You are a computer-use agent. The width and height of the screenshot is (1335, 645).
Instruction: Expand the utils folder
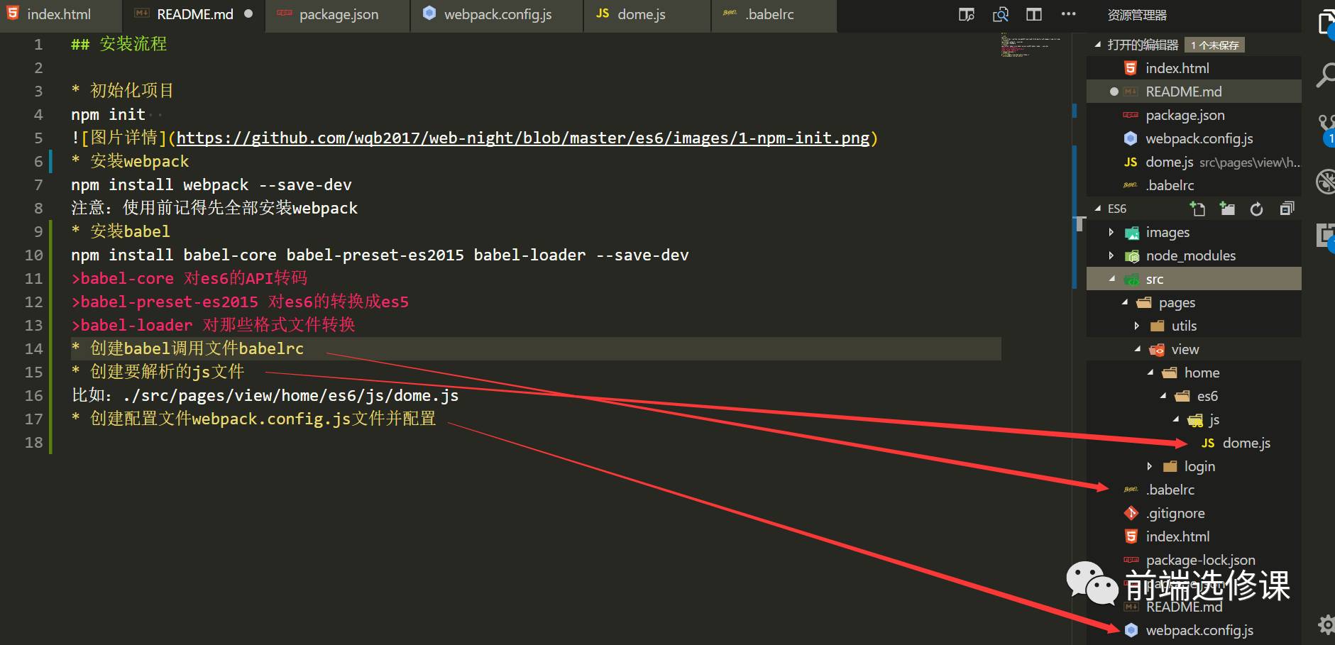(1137, 326)
